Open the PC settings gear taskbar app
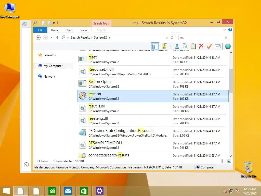The image size is (261, 196). [100, 191]
